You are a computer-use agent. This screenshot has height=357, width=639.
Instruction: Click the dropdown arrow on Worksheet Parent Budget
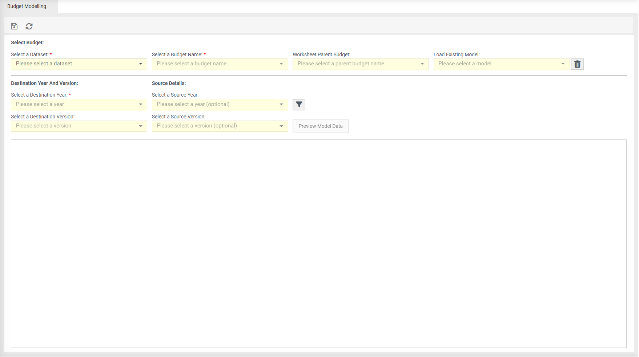pyautogui.click(x=422, y=64)
